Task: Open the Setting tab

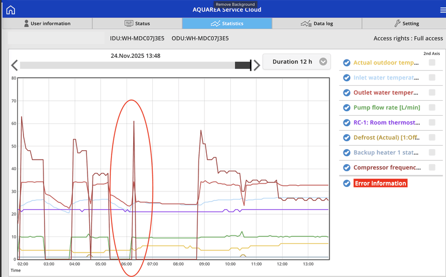Action: tap(404, 23)
